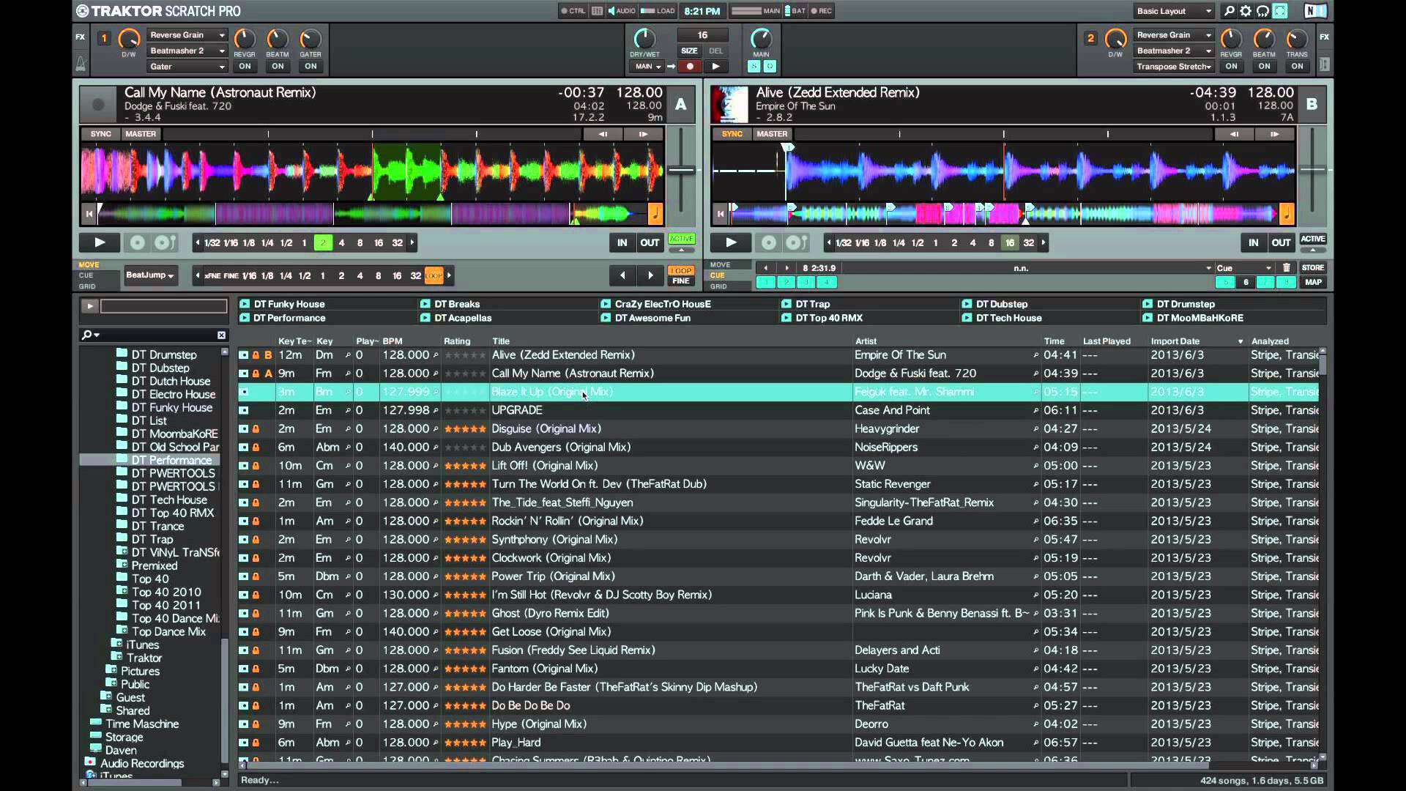The width and height of the screenshot is (1406, 791).
Task: Click the loop IN button on deck A
Action: pyautogui.click(x=622, y=242)
